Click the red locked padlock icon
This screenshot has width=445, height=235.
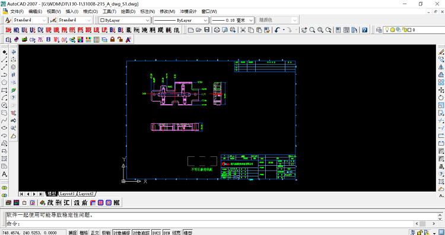pos(112,39)
